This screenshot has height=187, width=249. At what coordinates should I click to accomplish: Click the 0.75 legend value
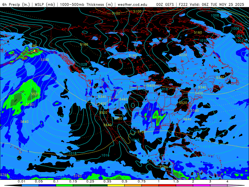(x=142, y=181)
